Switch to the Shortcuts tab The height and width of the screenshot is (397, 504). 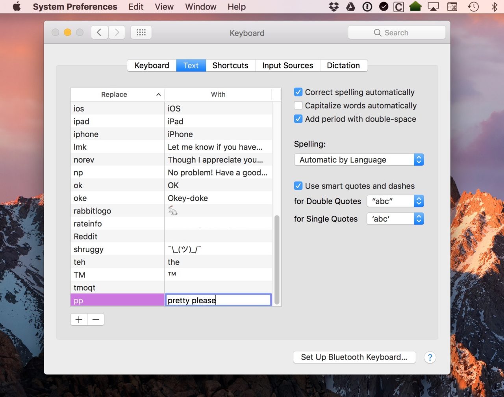[230, 65]
